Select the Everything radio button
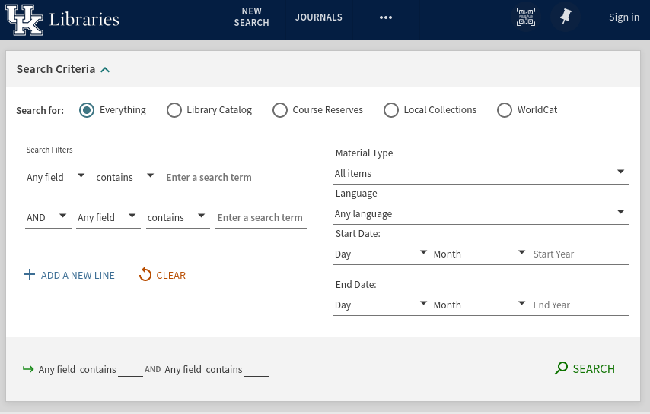Viewport: 650px width, 414px height. 87,110
